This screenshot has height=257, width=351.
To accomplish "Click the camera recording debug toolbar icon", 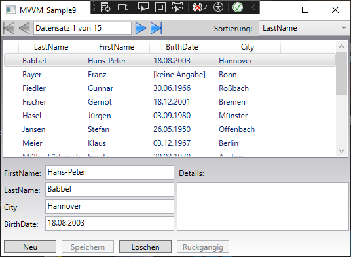I will click(123, 7).
